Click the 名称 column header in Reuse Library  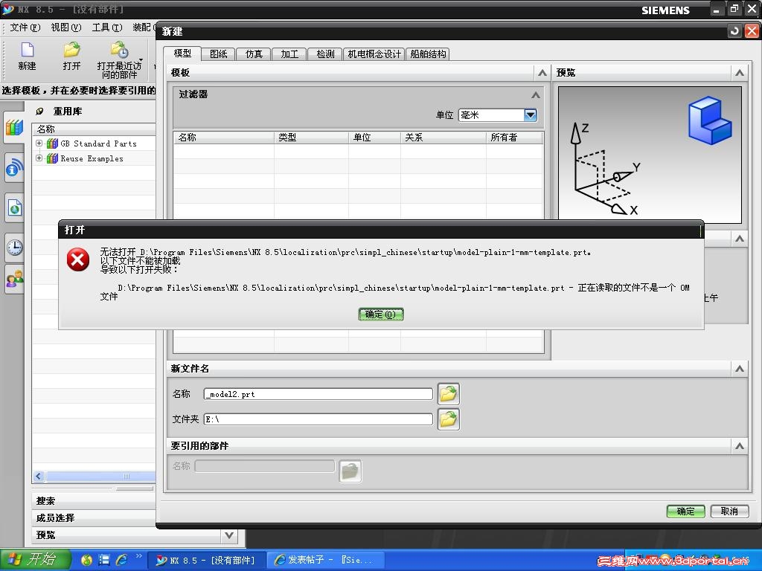[95, 129]
